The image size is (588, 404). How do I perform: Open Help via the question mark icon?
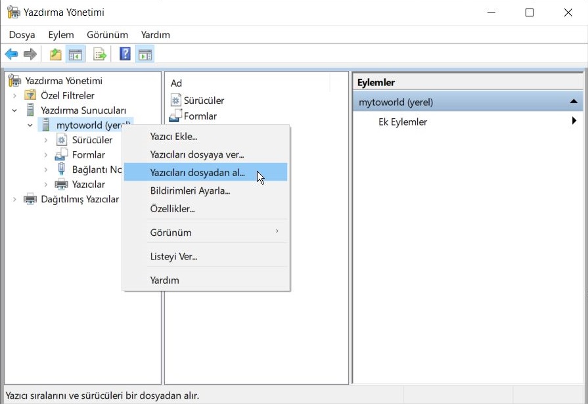125,55
